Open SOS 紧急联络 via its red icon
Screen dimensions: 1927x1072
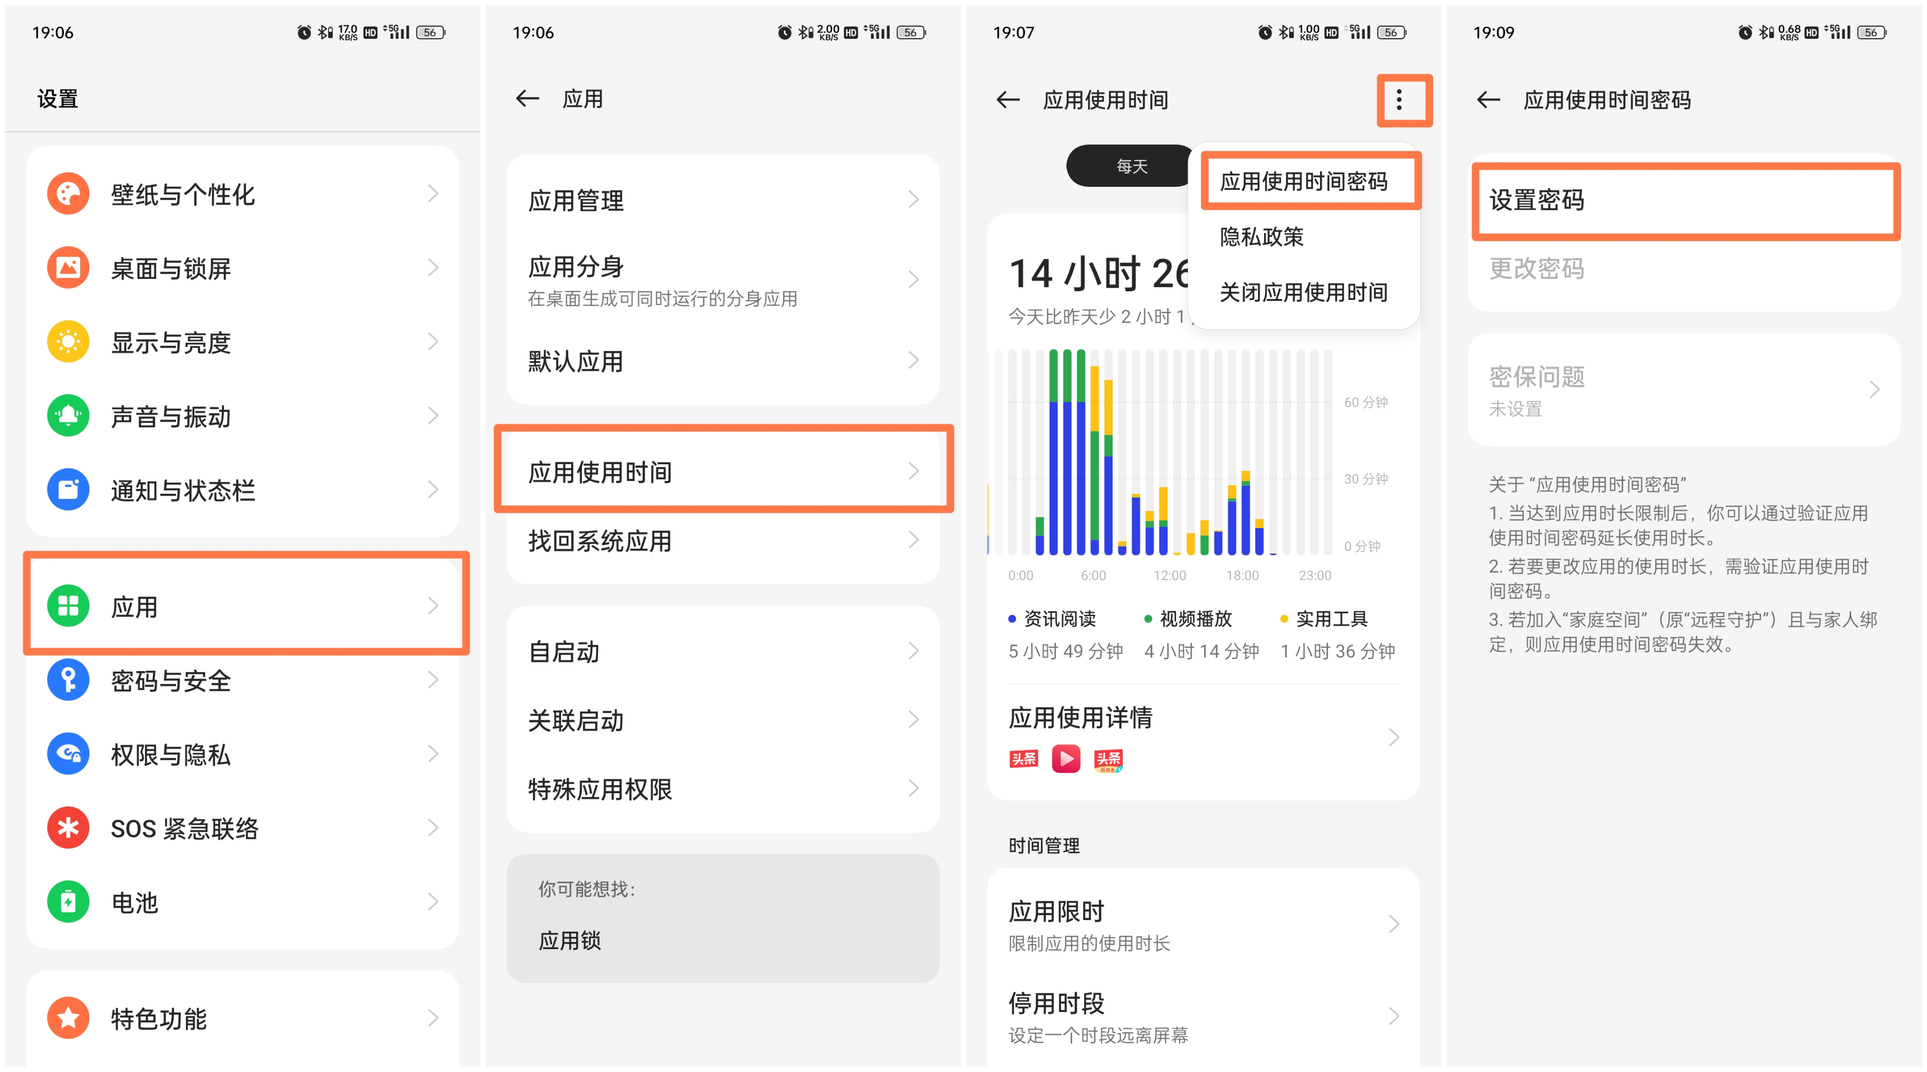click(x=68, y=828)
